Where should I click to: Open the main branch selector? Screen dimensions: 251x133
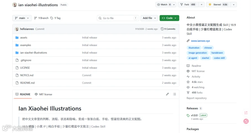(x=22, y=18)
